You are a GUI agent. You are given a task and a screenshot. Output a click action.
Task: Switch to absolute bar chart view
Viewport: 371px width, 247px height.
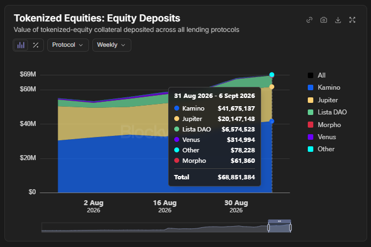click(21, 45)
